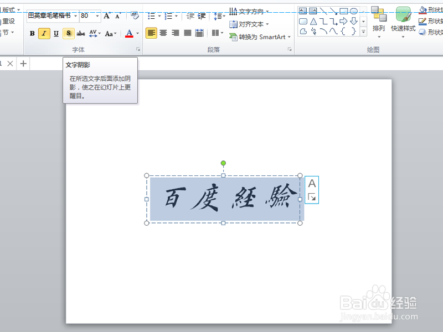
Task: Select the triangle shape
Action: 313,22
